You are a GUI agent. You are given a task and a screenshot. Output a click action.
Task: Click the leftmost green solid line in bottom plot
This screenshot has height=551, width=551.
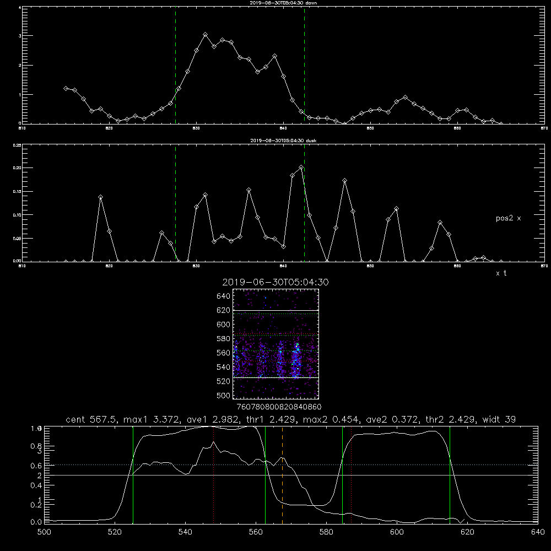click(x=133, y=475)
